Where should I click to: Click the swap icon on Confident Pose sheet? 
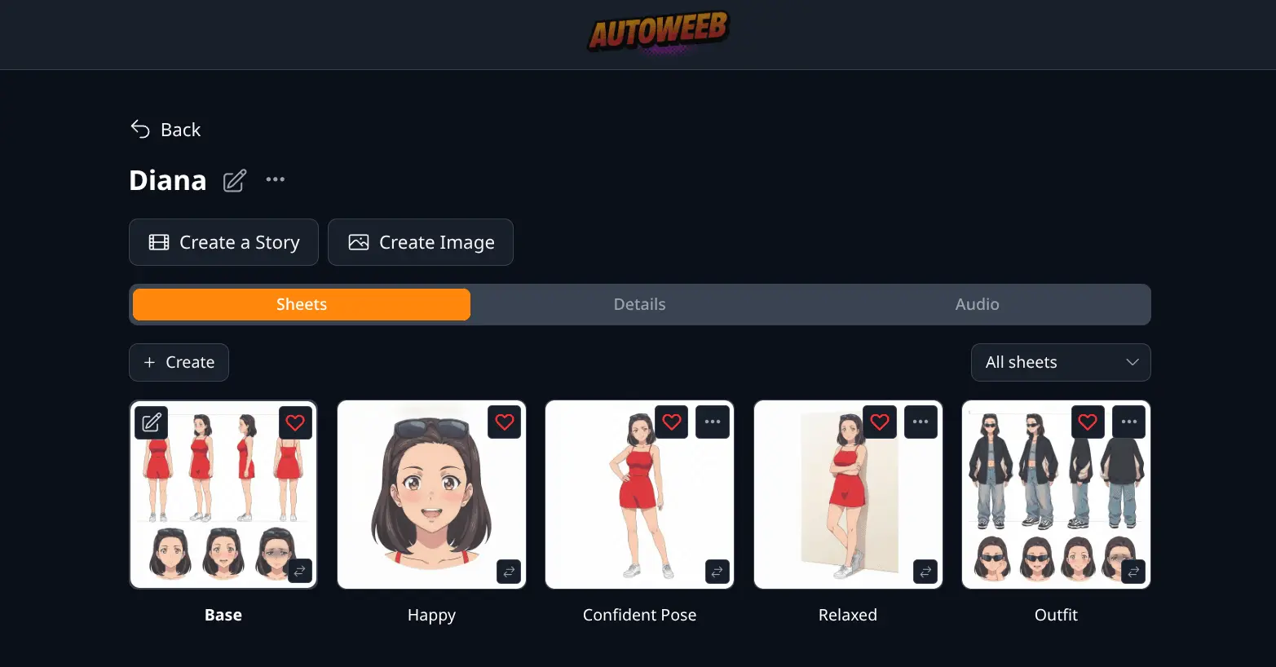tap(717, 572)
